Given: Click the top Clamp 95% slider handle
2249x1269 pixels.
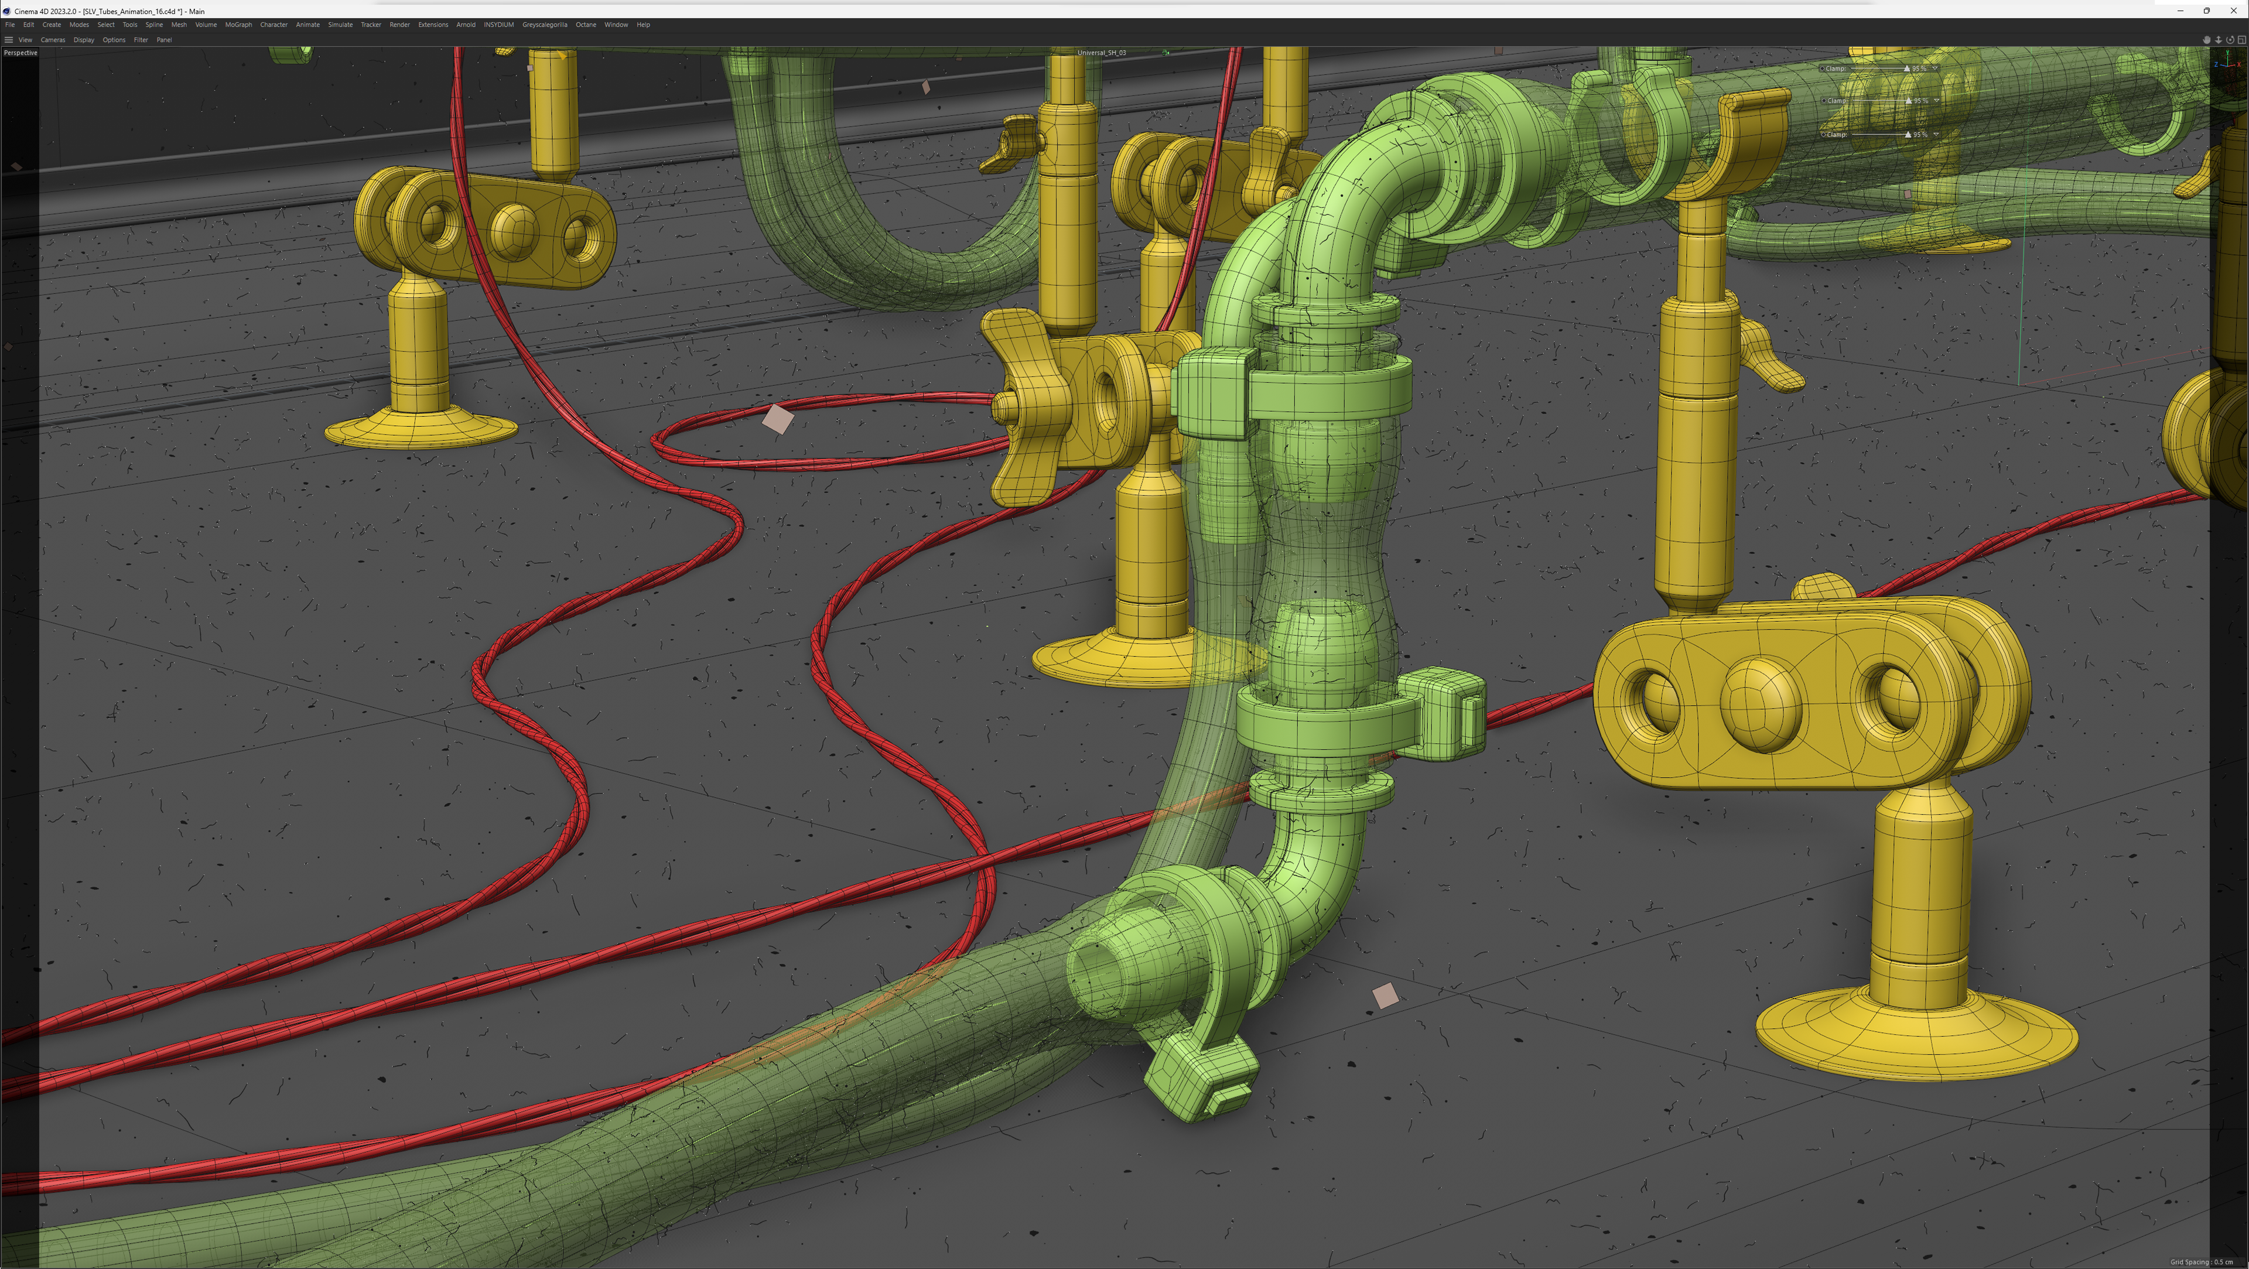Looking at the screenshot, I should [x=1907, y=69].
